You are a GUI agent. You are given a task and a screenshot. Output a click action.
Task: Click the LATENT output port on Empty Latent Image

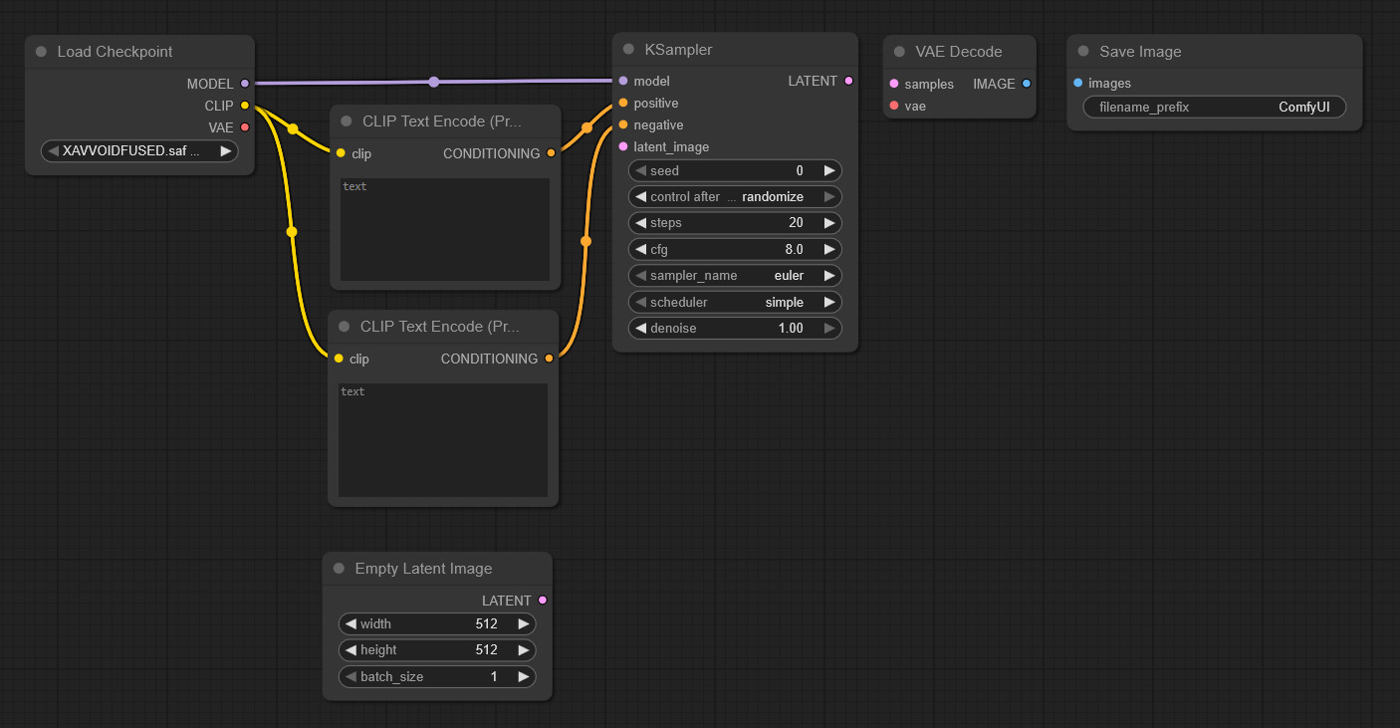pos(542,600)
